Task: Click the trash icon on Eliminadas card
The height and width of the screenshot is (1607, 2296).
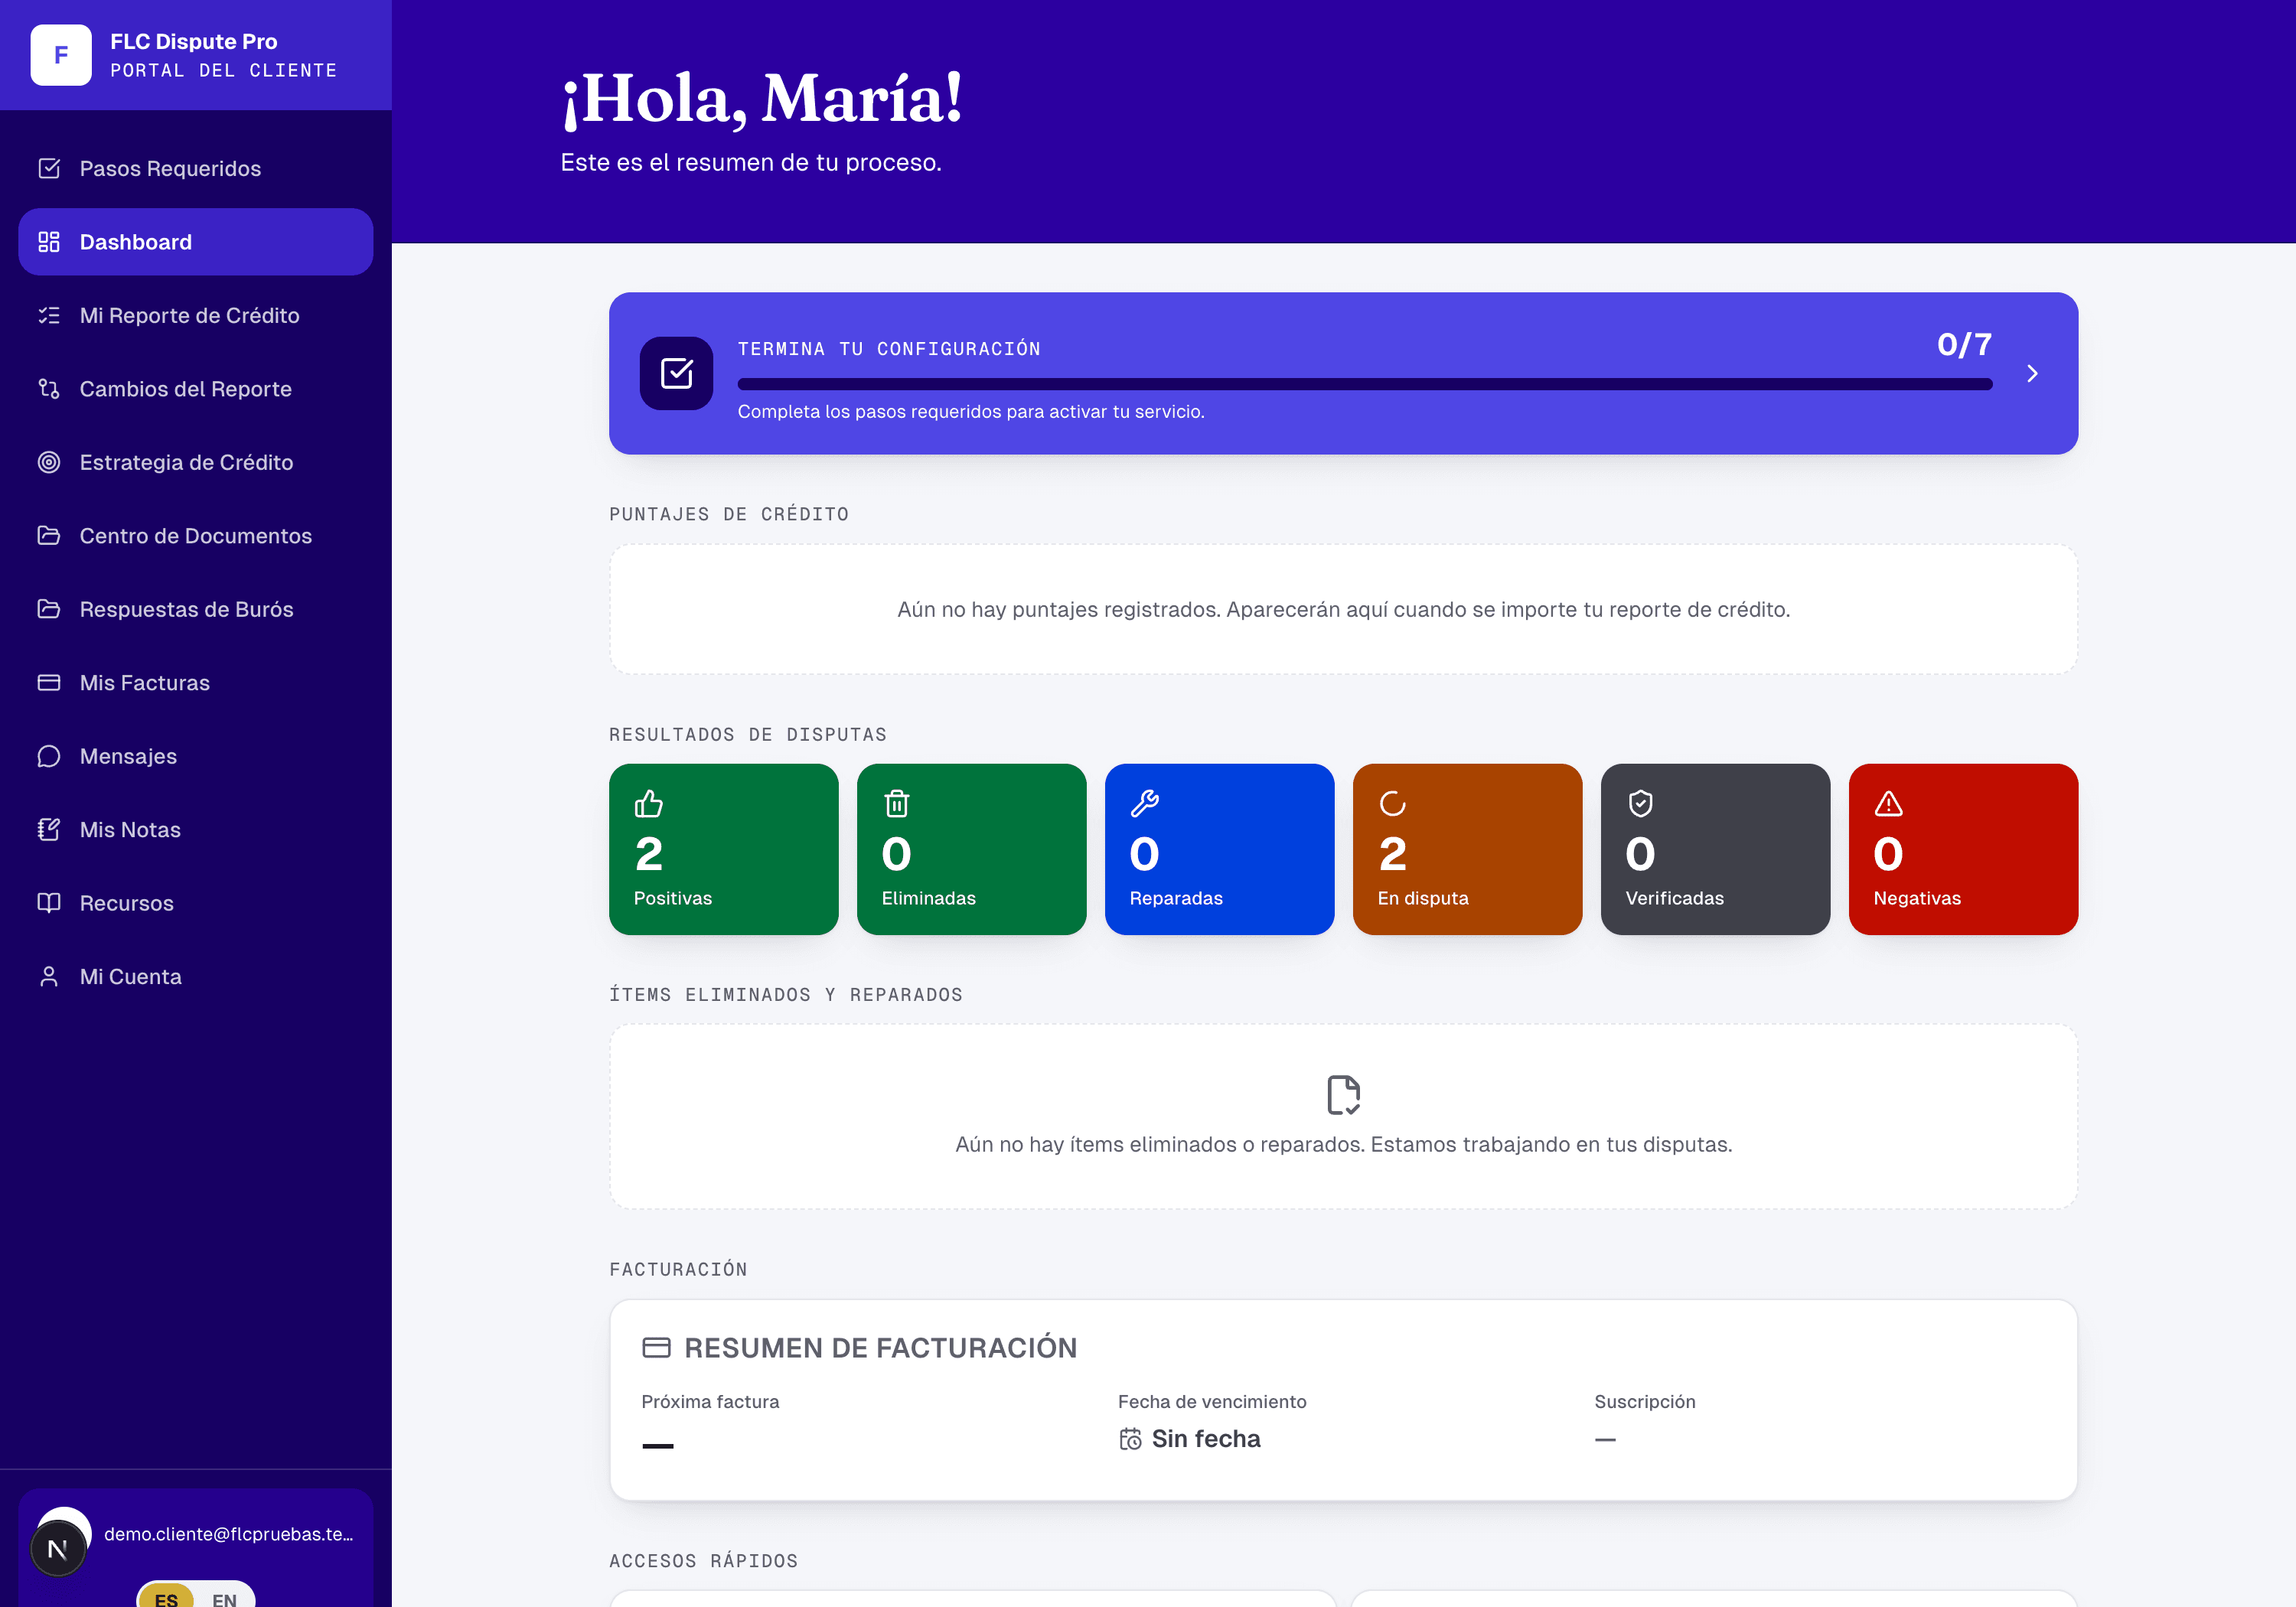Action: (897, 803)
